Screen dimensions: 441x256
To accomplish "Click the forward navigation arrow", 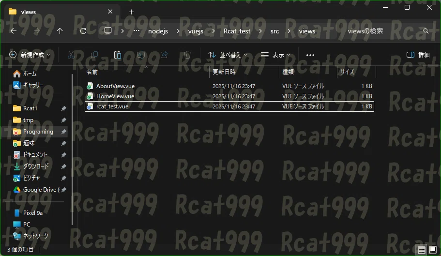I will (x=37, y=31).
